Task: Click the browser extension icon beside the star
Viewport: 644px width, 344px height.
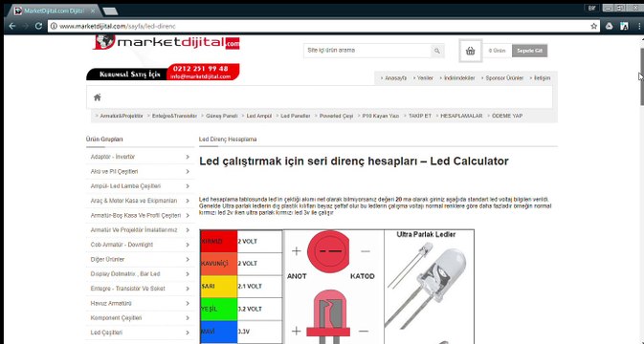Action: point(610,26)
